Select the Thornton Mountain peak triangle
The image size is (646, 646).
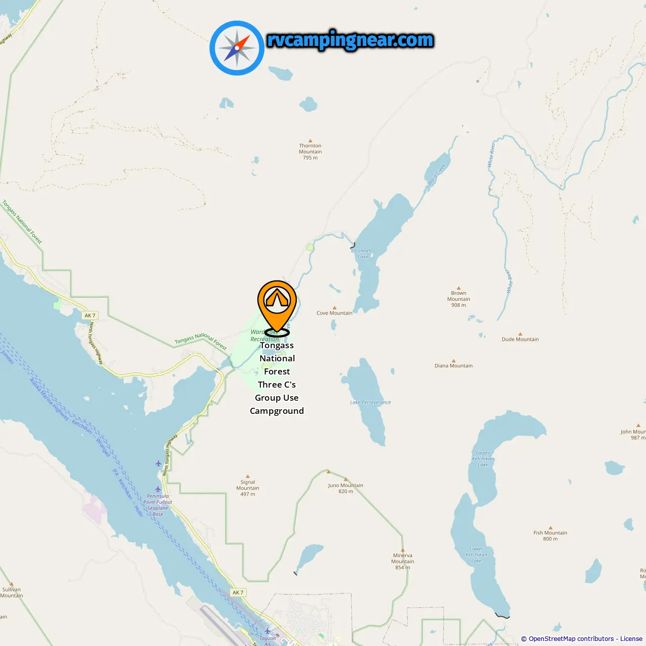click(x=310, y=141)
